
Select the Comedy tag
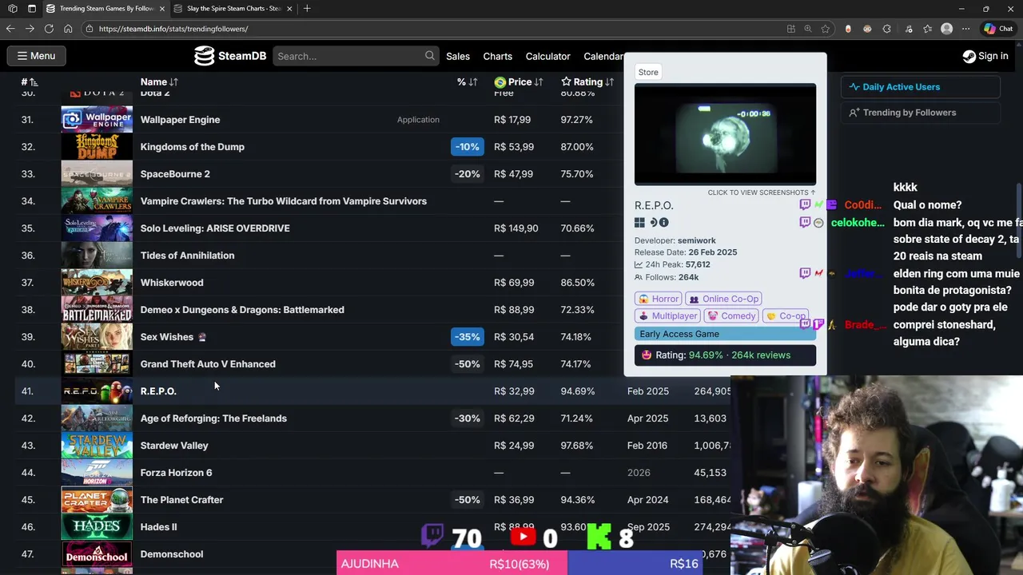coord(731,316)
